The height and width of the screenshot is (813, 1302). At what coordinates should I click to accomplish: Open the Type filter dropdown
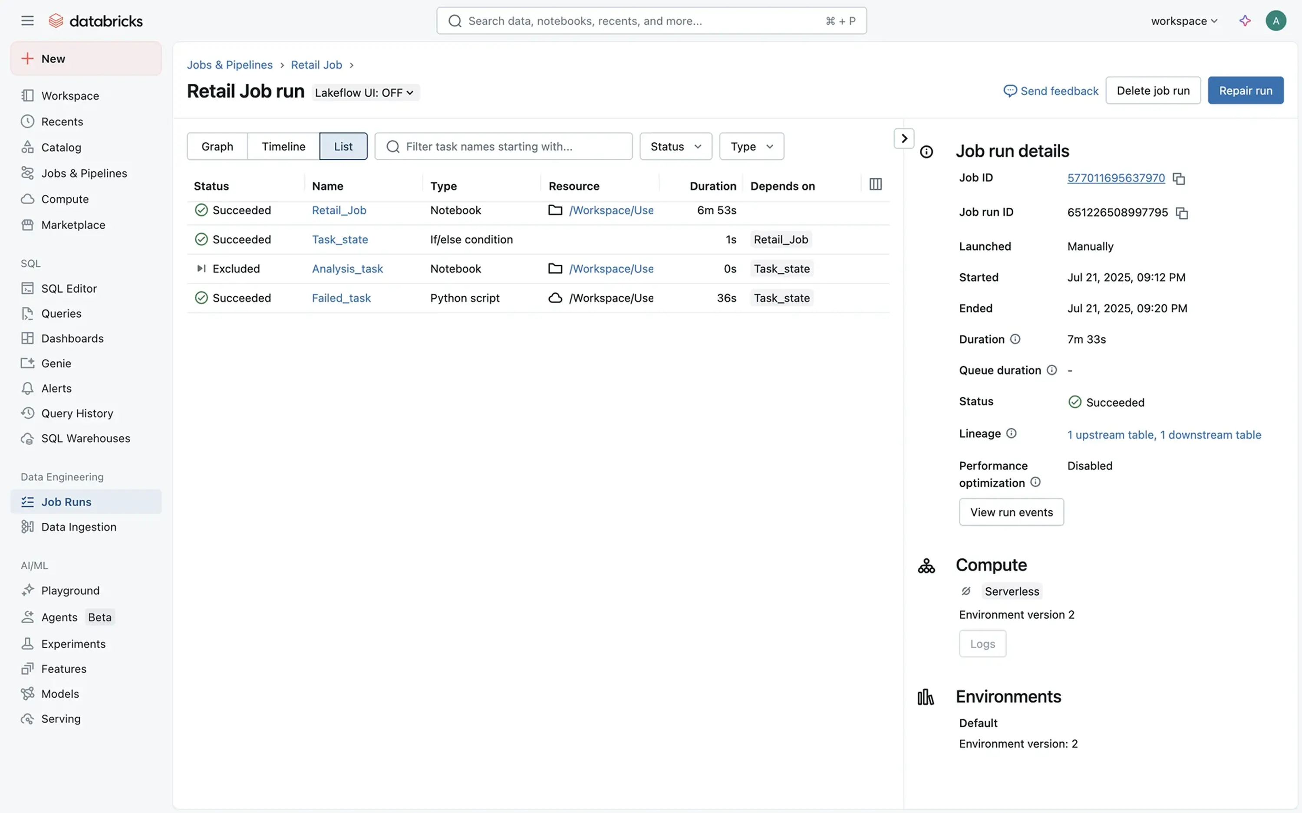click(751, 146)
